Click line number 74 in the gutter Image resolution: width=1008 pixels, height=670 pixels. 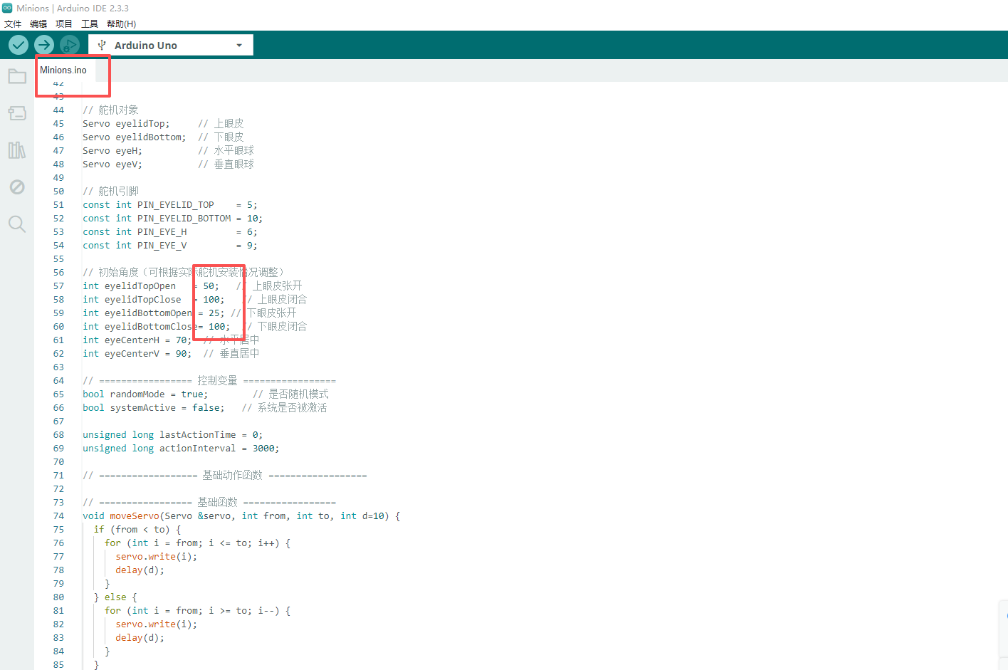pyautogui.click(x=58, y=516)
